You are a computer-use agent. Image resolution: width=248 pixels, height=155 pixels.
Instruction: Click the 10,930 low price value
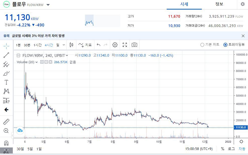tap(174, 26)
